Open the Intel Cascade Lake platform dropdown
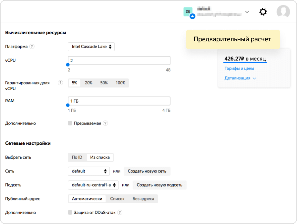This screenshot has width=297, height=224. pos(91,47)
